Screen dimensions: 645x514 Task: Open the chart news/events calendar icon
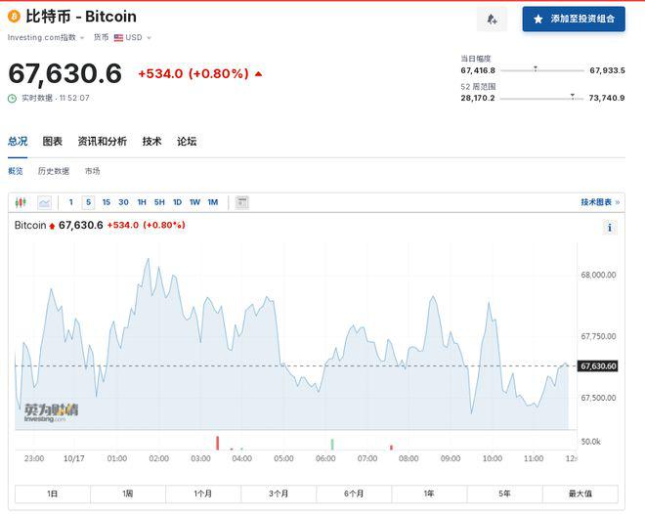coord(242,202)
